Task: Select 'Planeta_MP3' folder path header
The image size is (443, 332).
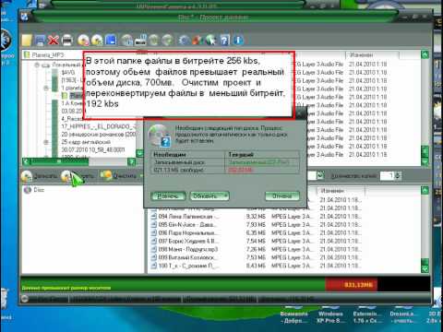Action: click(x=48, y=55)
